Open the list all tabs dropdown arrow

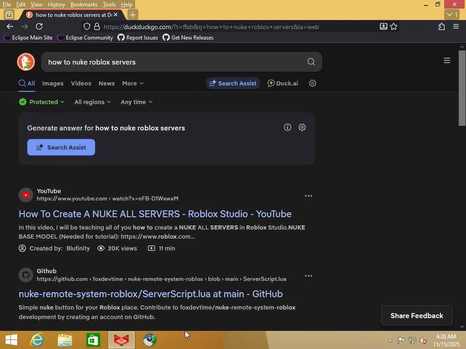point(452,15)
